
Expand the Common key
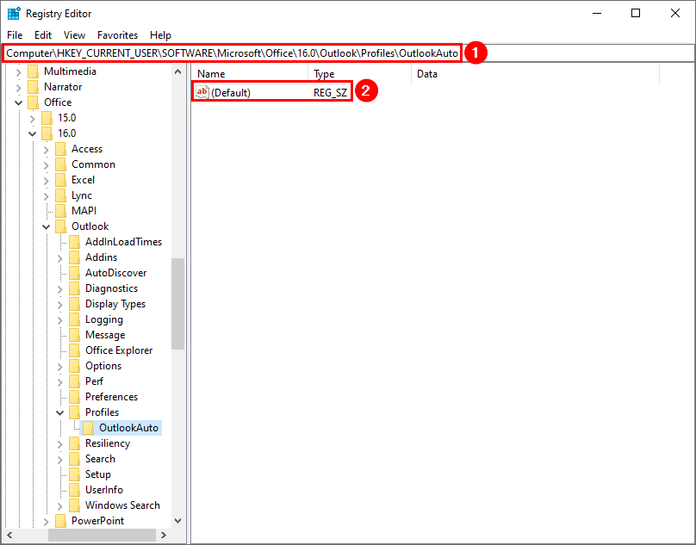47,165
